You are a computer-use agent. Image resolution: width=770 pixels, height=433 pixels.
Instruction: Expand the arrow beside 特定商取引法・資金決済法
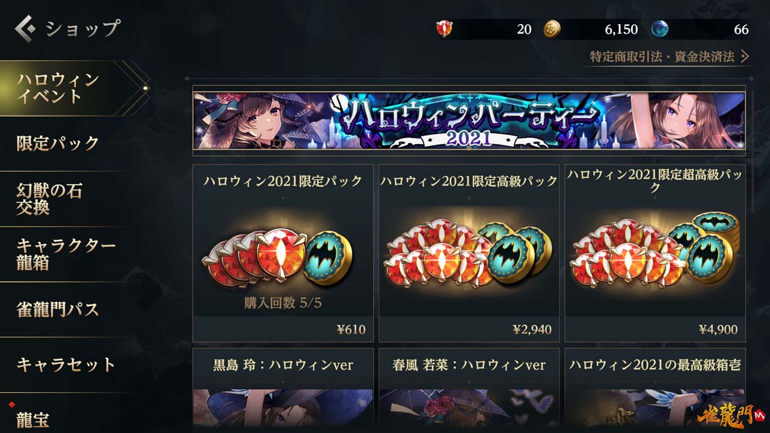point(745,57)
